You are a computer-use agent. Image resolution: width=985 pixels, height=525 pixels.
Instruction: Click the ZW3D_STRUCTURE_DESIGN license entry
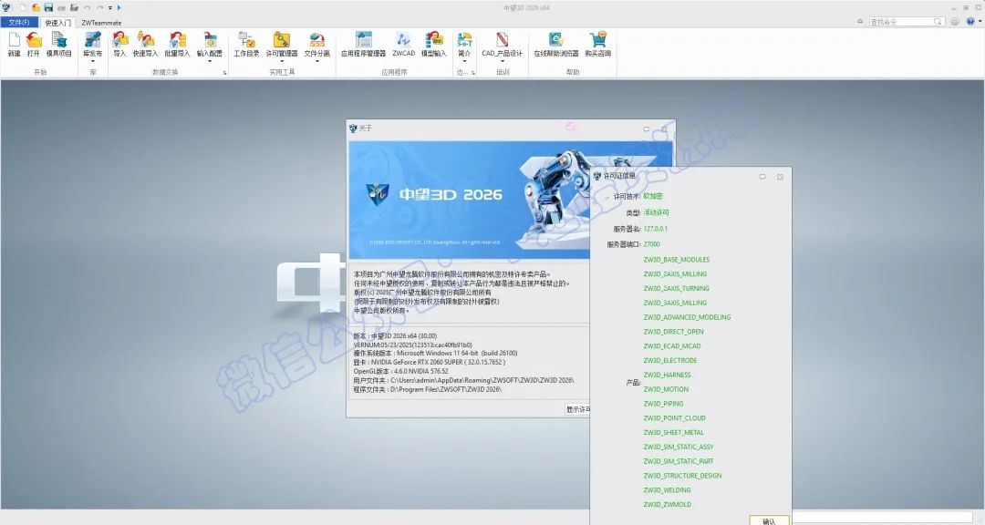(x=683, y=476)
